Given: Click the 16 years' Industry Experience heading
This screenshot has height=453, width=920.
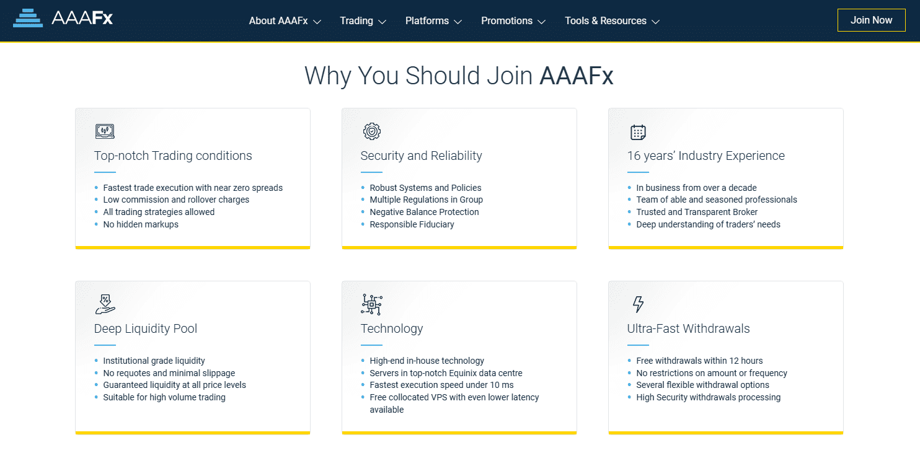Looking at the screenshot, I should [705, 156].
